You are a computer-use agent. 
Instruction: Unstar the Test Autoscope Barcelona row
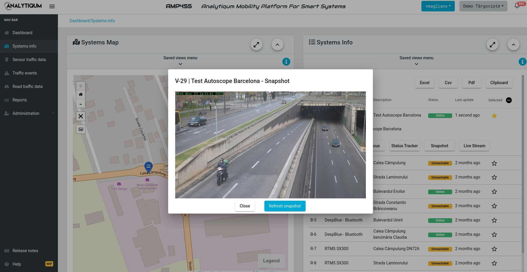click(x=494, y=116)
